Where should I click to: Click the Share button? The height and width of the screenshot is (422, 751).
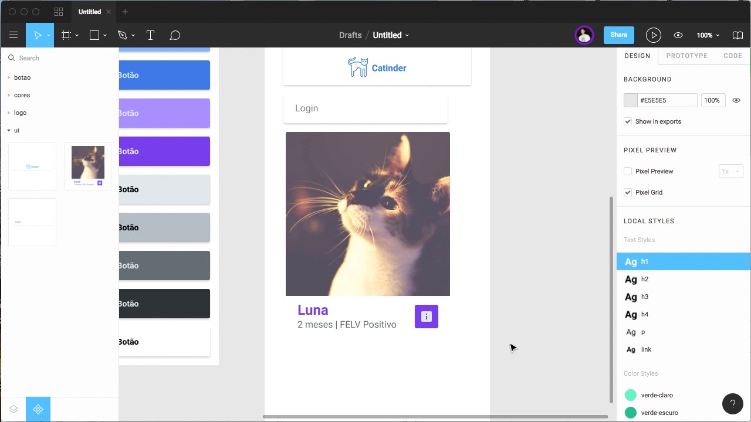(x=619, y=35)
